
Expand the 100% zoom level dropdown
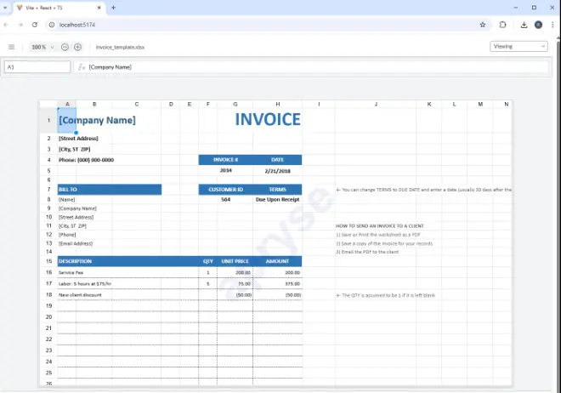click(x=42, y=47)
